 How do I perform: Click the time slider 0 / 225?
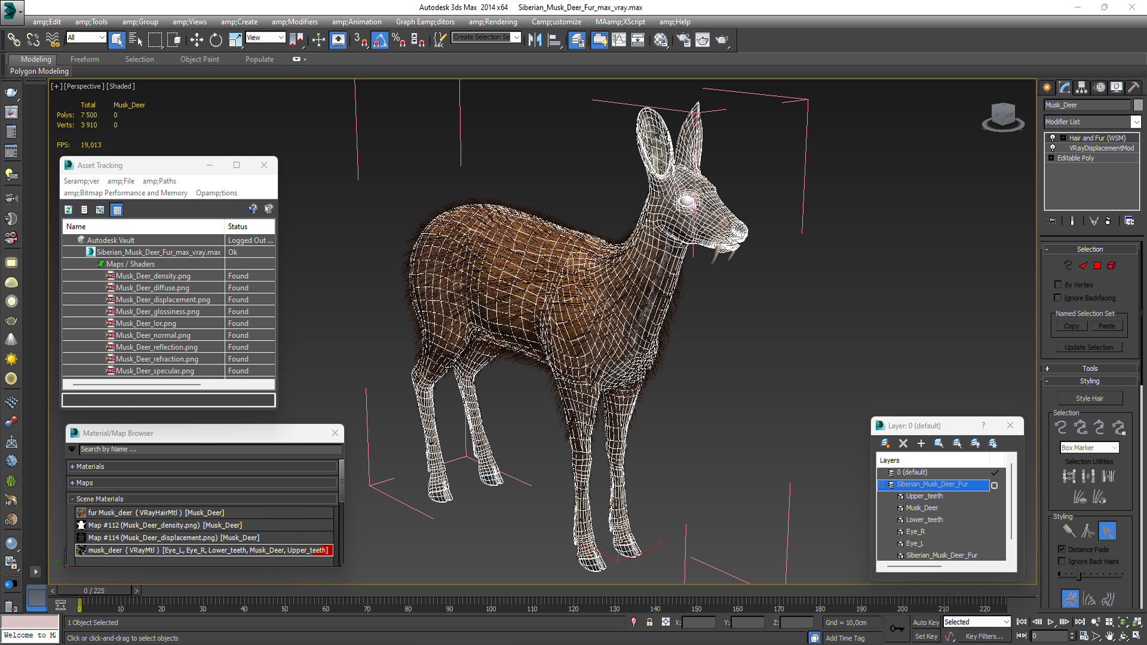click(x=94, y=590)
